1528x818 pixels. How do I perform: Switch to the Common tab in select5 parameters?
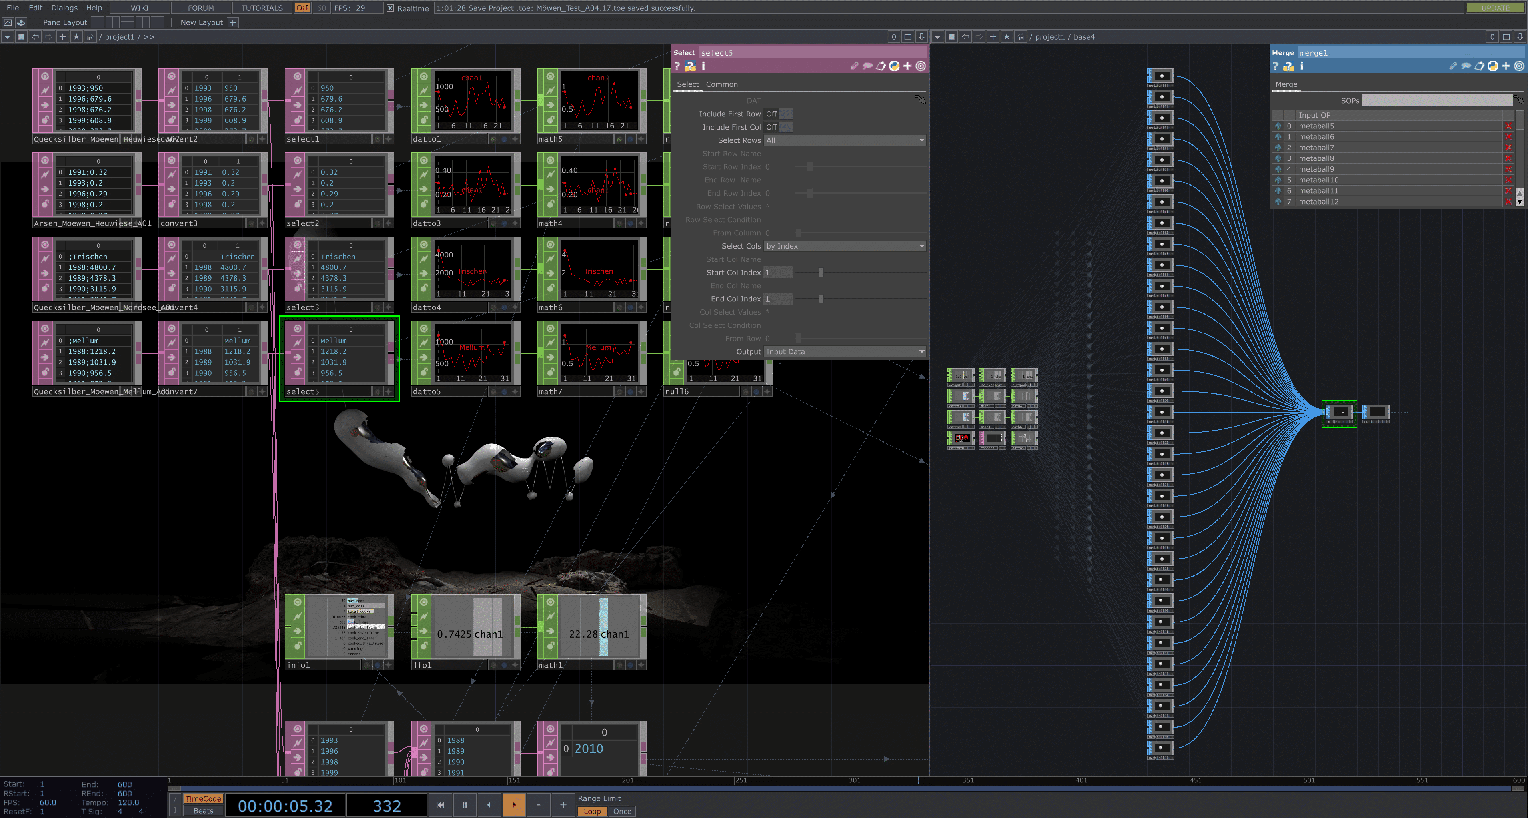click(721, 84)
